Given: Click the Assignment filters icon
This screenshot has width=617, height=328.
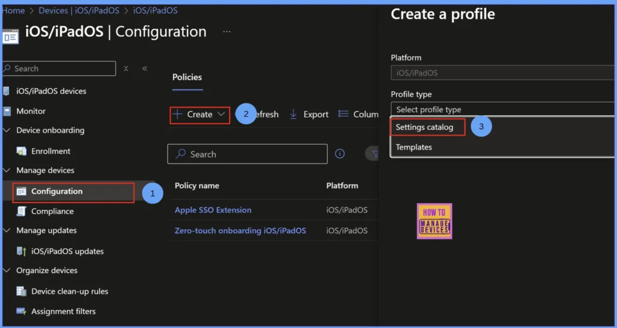Looking at the screenshot, I should coord(21,312).
